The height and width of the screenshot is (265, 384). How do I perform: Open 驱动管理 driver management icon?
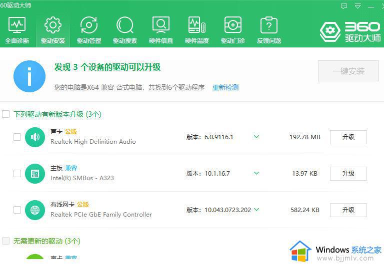89,25
